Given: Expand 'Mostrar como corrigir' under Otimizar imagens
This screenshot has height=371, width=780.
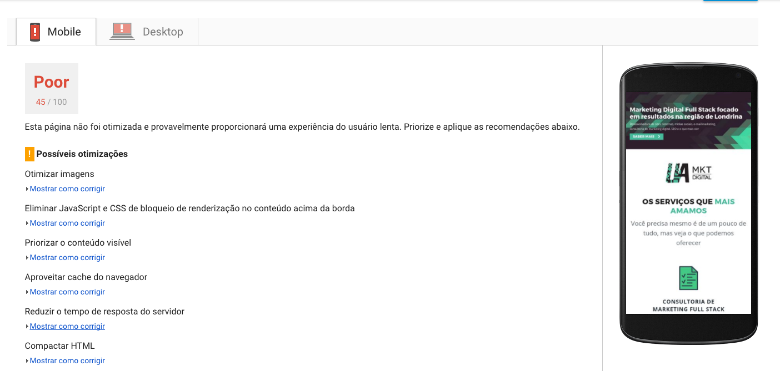Looking at the screenshot, I should point(67,189).
